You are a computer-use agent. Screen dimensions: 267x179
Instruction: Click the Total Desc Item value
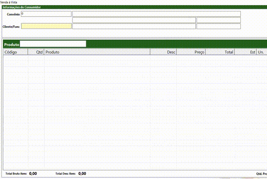(x=82, y=174)
